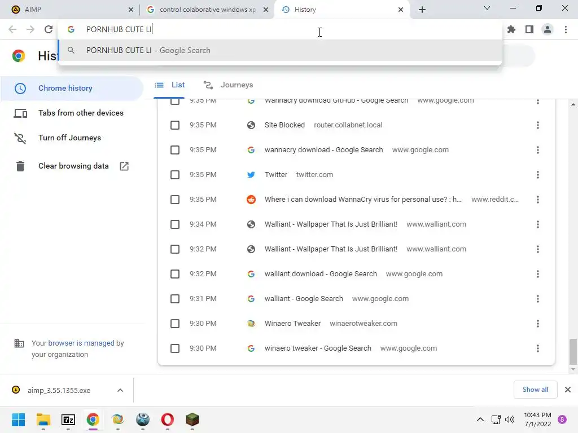Open the volume speaker tray icon
Screen dimensions: 578x433
click(510, 419)
